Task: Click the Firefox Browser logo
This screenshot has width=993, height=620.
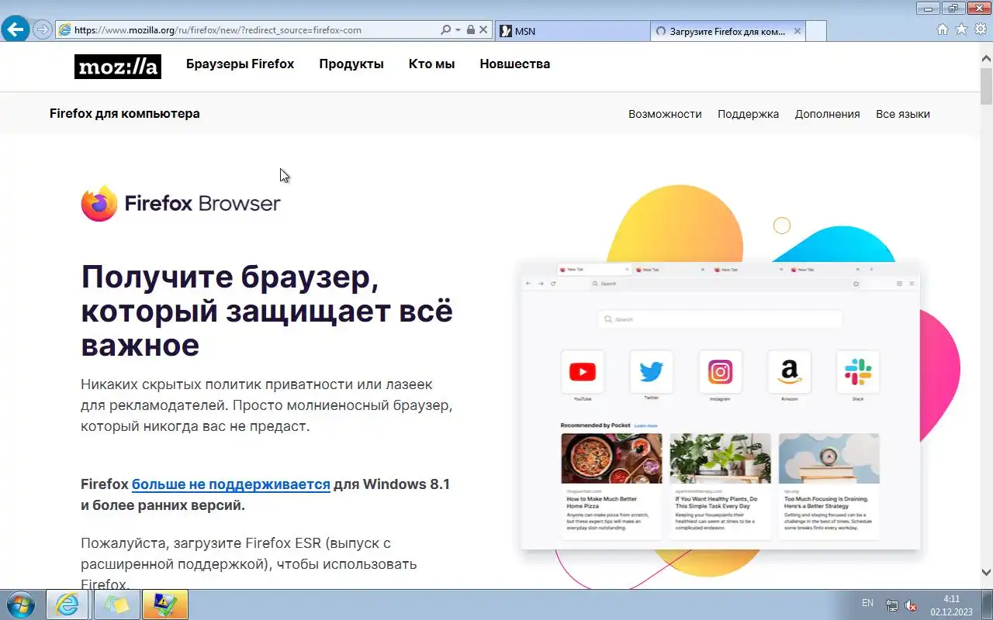Action: (x=181, y=204)
